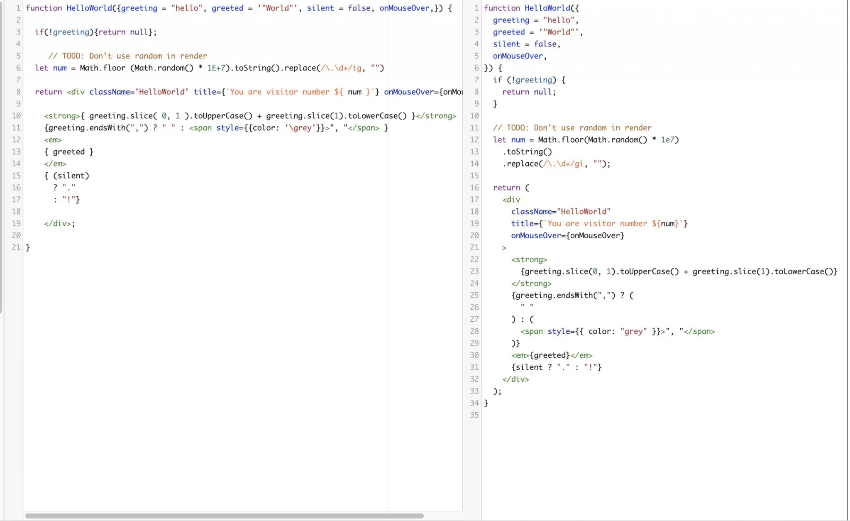Viewport: 850px width, 521px height.
Task: Click line number 35 in the right gutter
Action: [x=474, y=415]
